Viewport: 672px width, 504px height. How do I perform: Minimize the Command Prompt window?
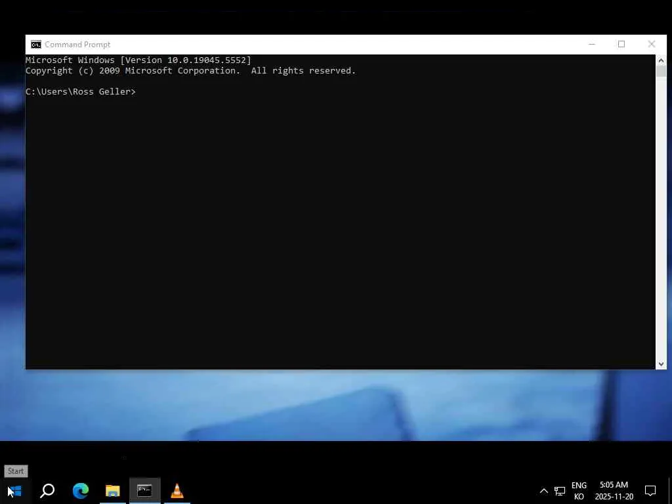pos(592,44)
